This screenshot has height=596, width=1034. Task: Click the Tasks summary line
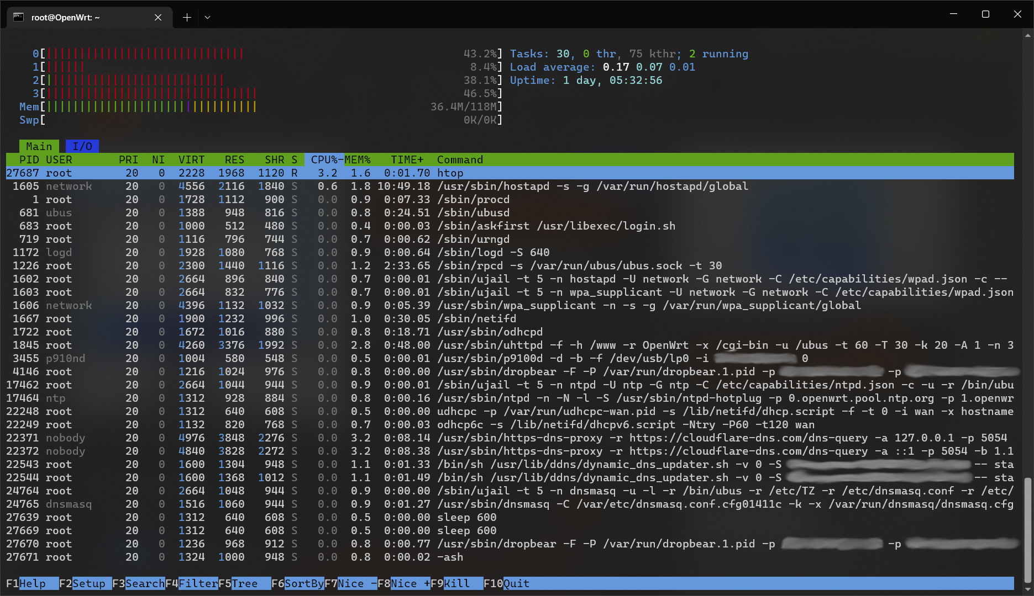coord(629,54)
